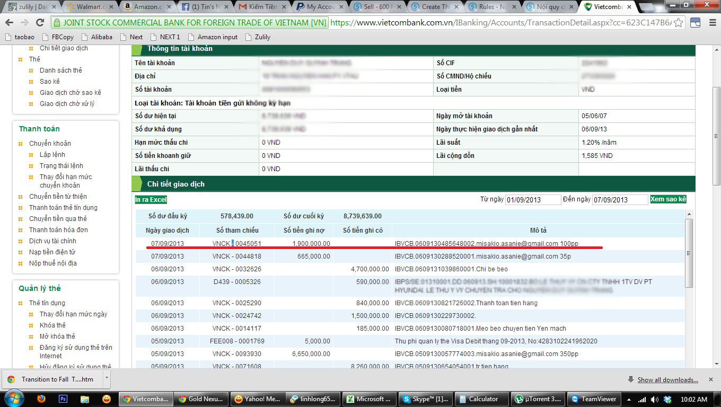Open Skype window in taskbar
The width and height of the screenshot is (721, 407).
click(x=425, y=399)
